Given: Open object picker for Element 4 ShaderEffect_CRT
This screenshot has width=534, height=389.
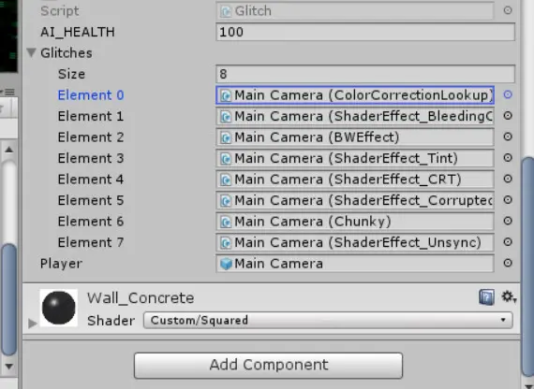Looking at the screenshot, I should click(508, 179).
